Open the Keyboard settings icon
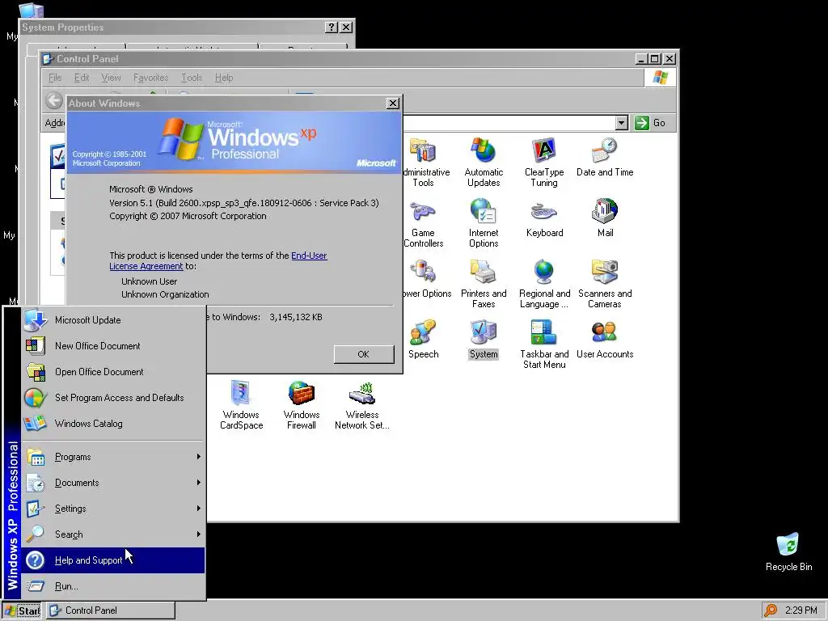Screen dimensions: 828x621 coord(544,218)
